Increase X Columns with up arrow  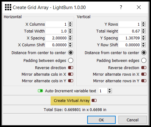click(70, 23)
